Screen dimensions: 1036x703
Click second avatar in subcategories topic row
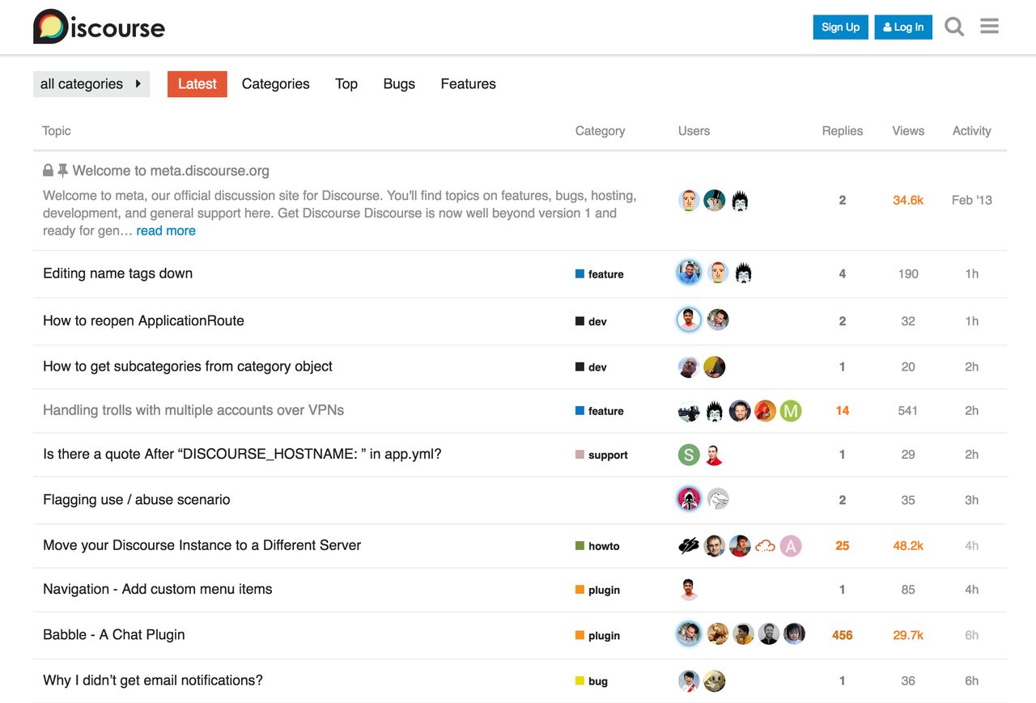pyautogui.click(x=714, y=367)
